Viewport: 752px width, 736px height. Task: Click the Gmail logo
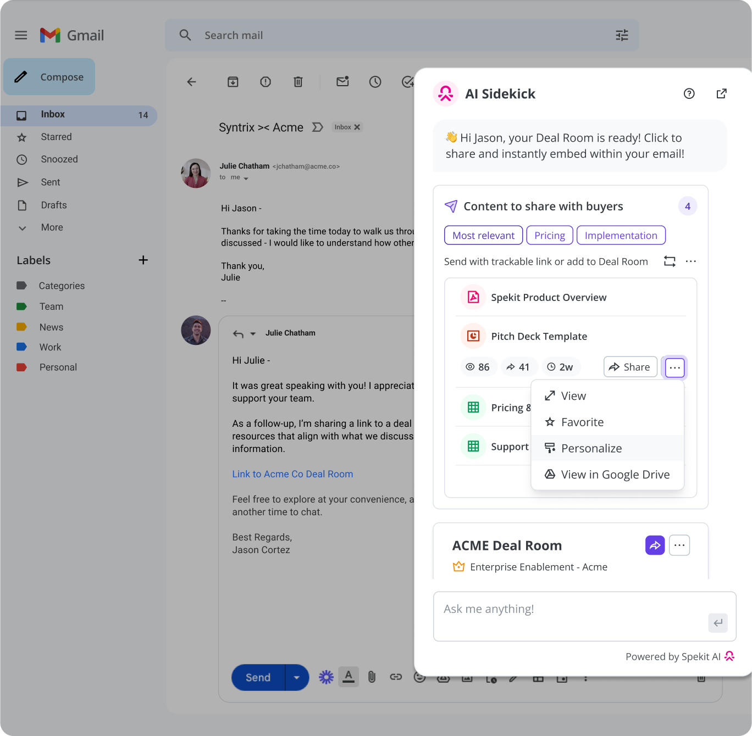(72, 35)
